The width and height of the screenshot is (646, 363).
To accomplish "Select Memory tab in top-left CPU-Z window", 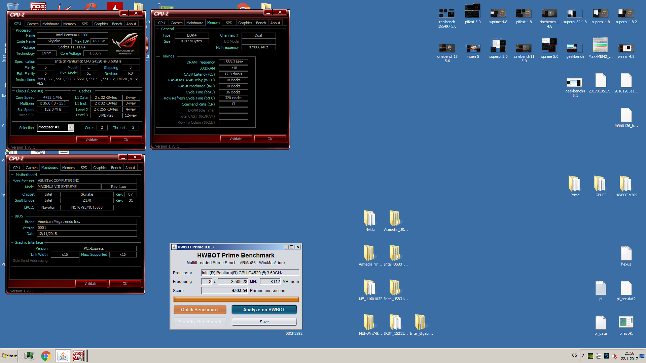I will pos(70,24).
